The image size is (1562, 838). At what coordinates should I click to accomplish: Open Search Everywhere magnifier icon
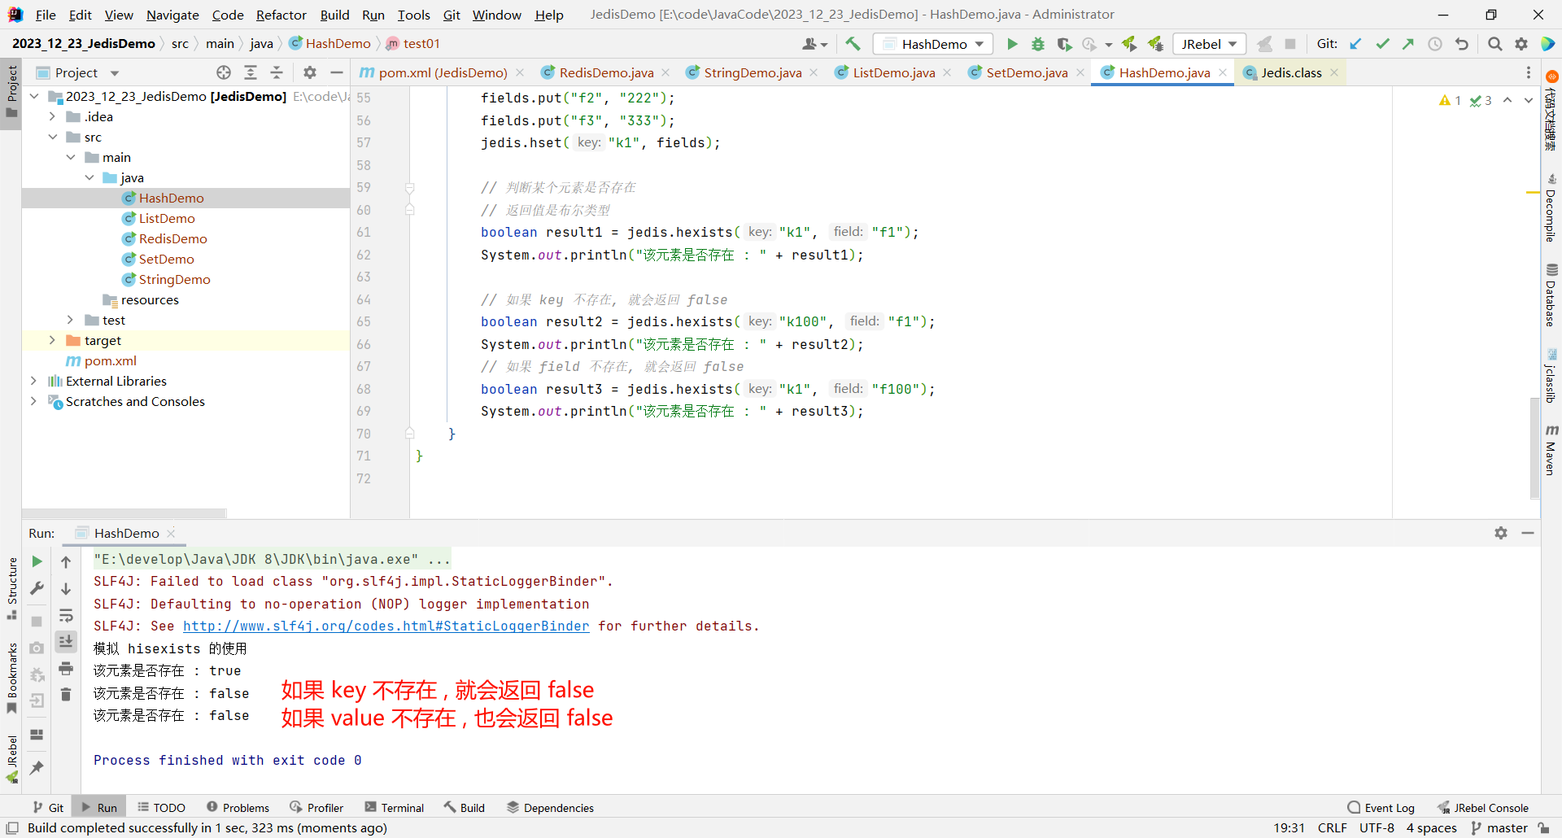[x=1495, y=44]
